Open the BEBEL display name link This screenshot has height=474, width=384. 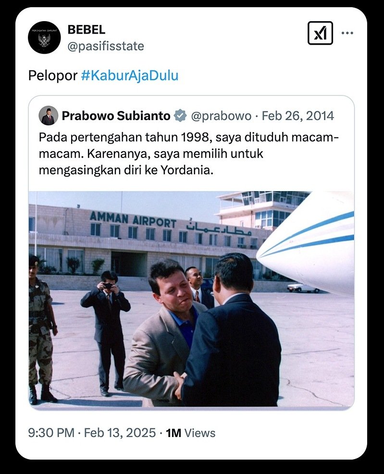coord(86,29)
